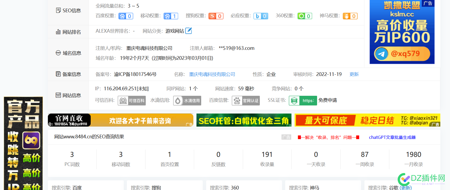Click the SEO信息 document icon
The width and height of the screenshot is (450, 190).
[x=58, y=10]
